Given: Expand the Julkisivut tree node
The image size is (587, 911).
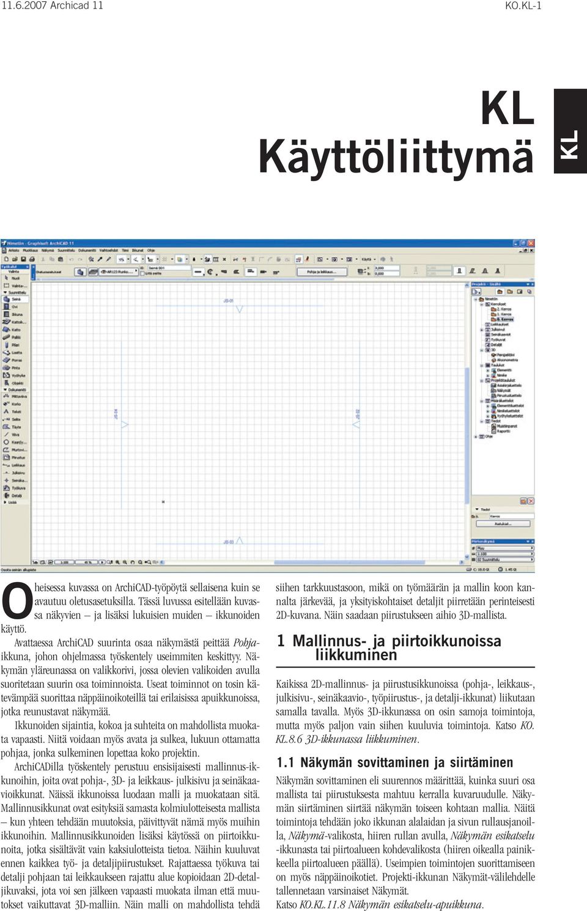Looking at the screenshot, I should pyautogui.click(x=482, y=330).
